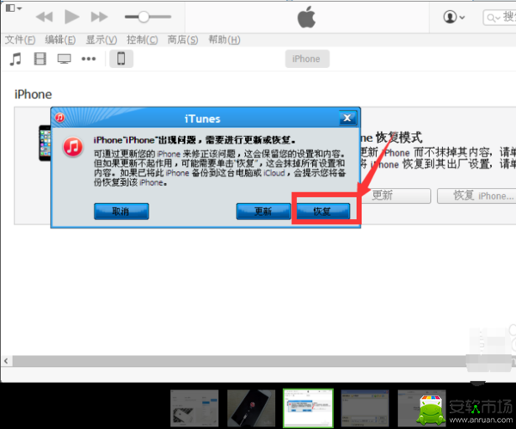Click the Apple logo in the toolbar
Screen dimensions: 516x429
point(306,17)
